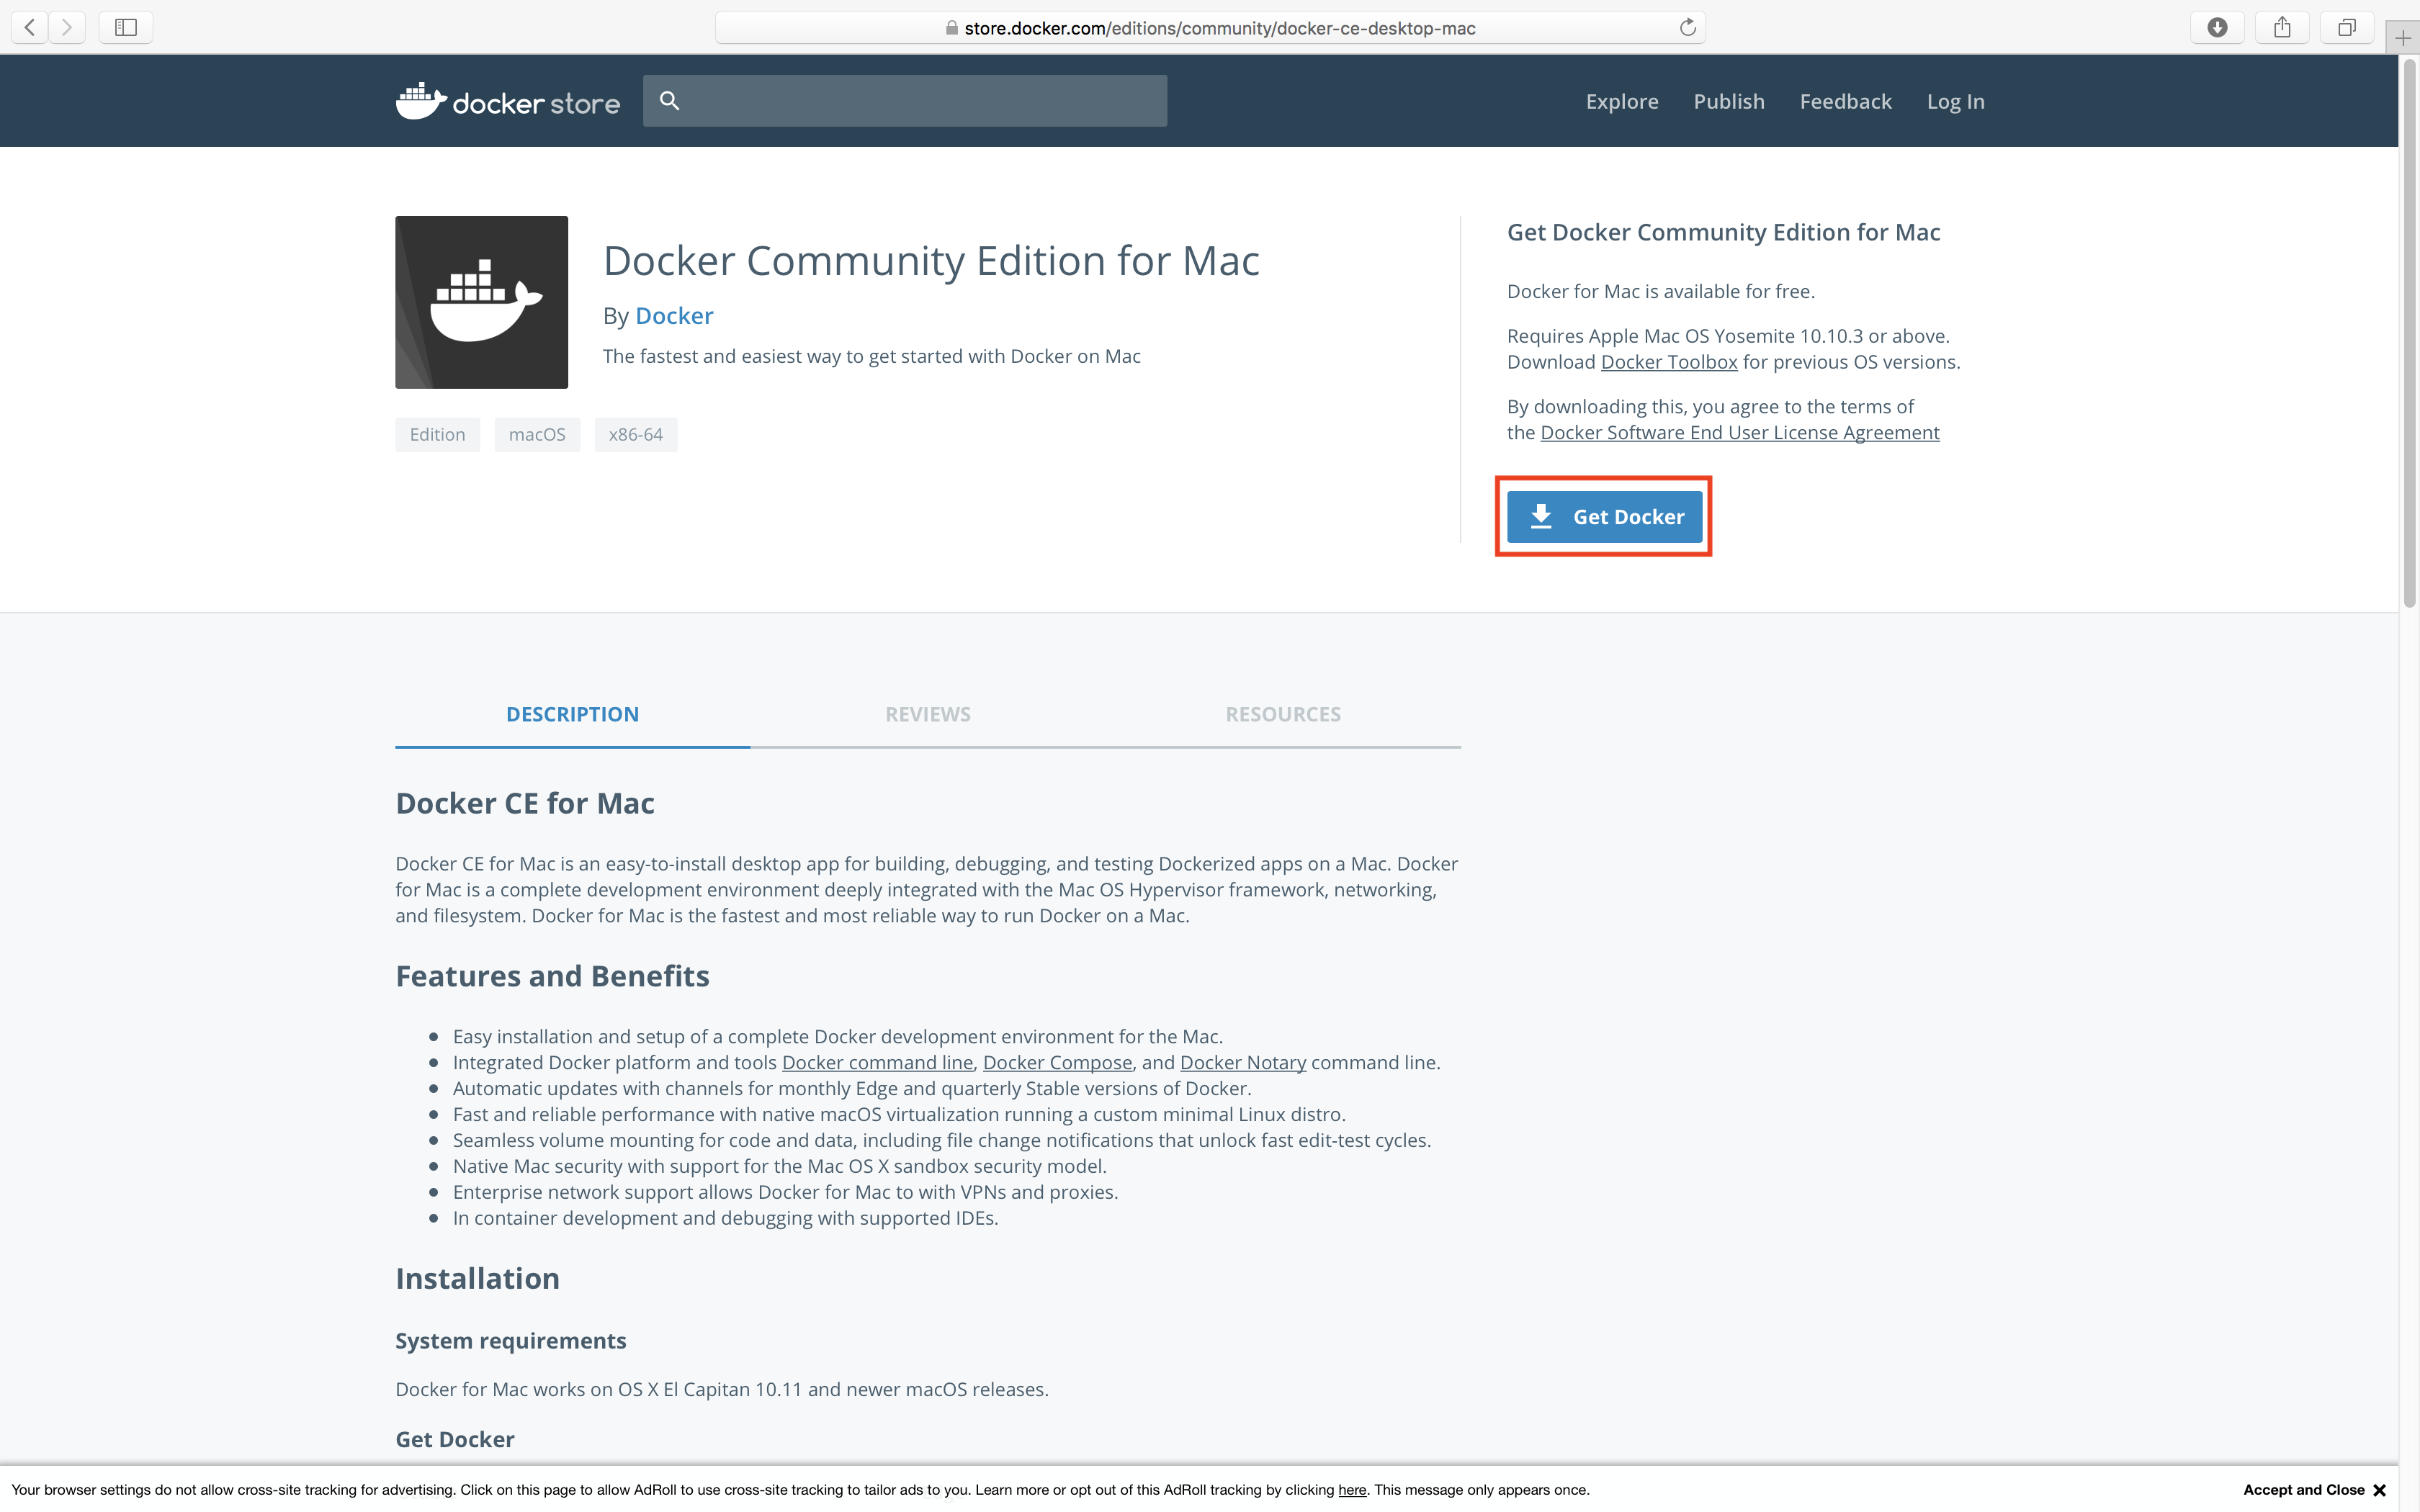2420x1512 pixels.
Task: Click the 'Get Docker' subheading at page bottom
Action: coord(455,1439)
